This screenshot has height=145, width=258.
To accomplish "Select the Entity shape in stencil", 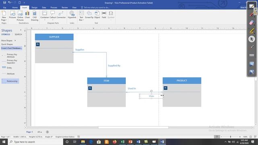I will pyautogui.click(x=7, y=68).
